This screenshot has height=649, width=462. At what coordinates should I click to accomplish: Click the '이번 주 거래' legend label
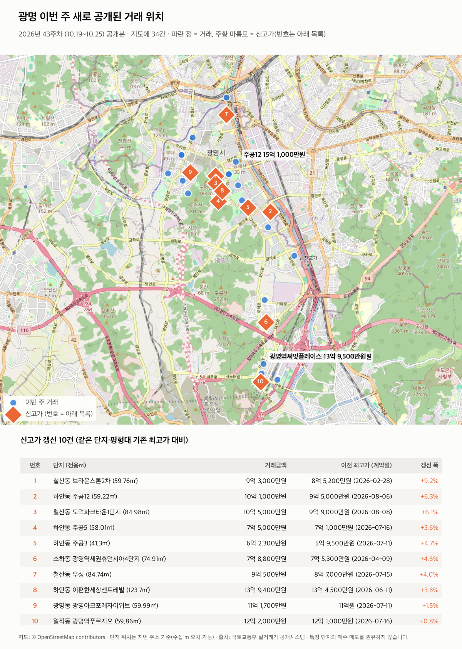tap(42, 402)
